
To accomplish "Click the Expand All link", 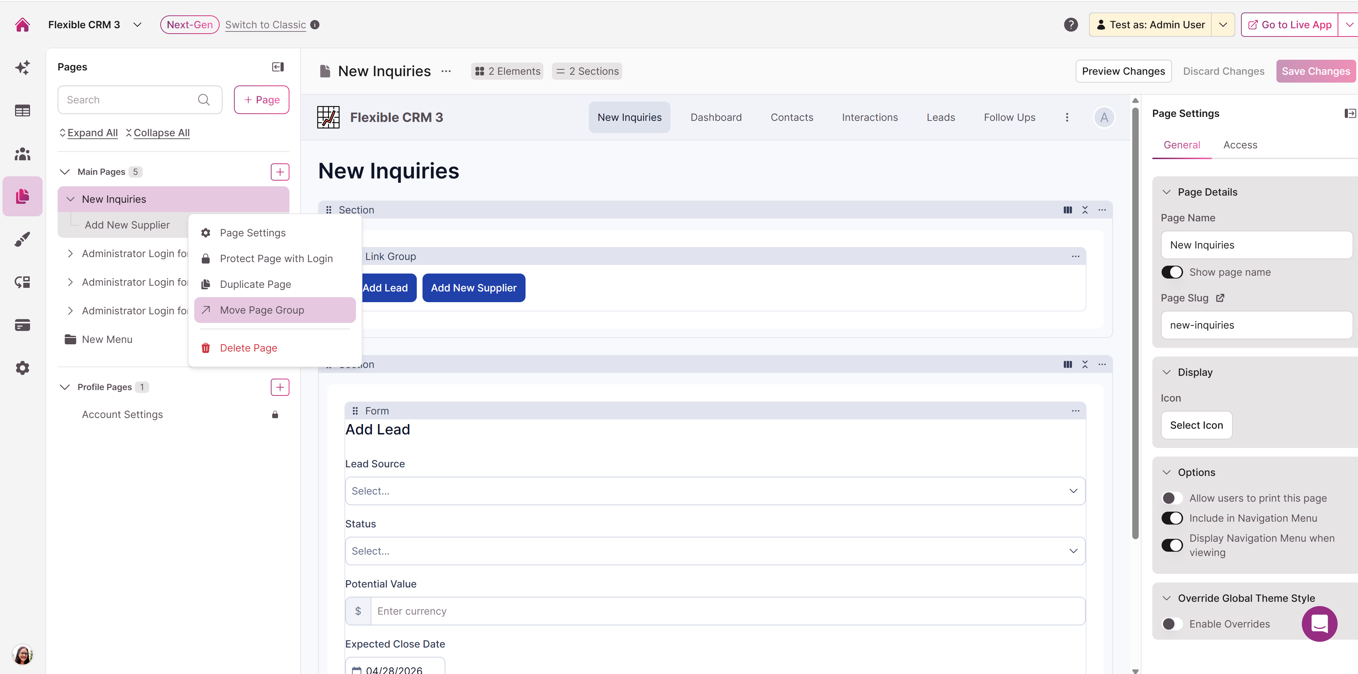I will pos(92,133).
